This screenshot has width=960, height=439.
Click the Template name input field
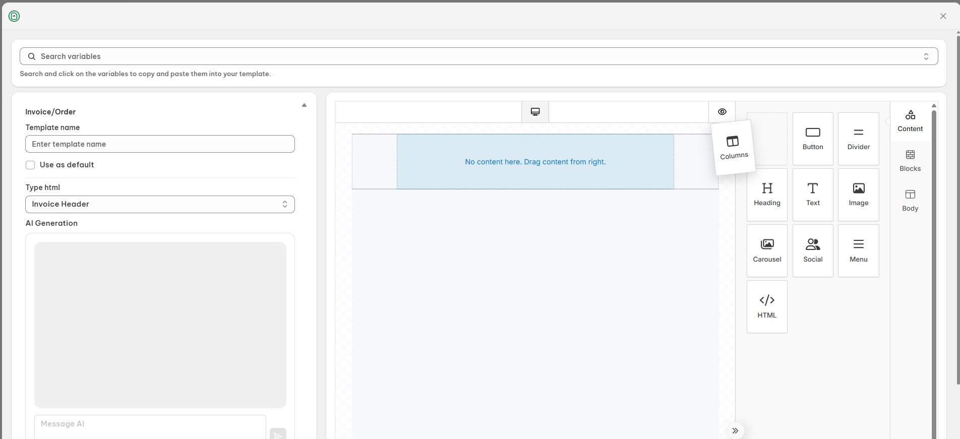coord(160,144)
